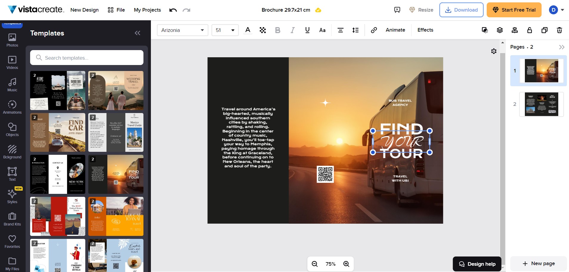
Task: Open the Effects options
Action: click(x=425, y=30)
